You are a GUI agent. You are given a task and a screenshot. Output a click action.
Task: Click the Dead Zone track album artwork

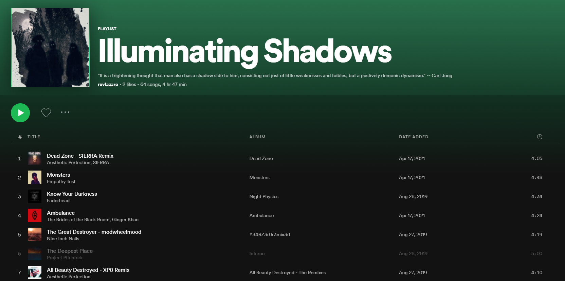click(x=35, y=158)
